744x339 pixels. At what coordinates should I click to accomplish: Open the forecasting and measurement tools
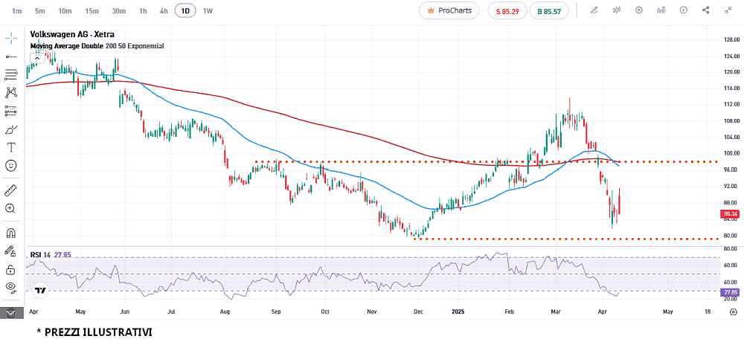click(x=11, y=111)
